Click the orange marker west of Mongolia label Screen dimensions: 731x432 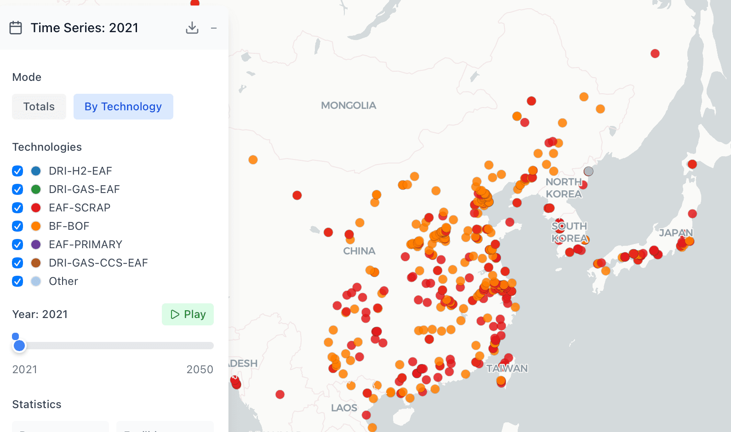253,160
